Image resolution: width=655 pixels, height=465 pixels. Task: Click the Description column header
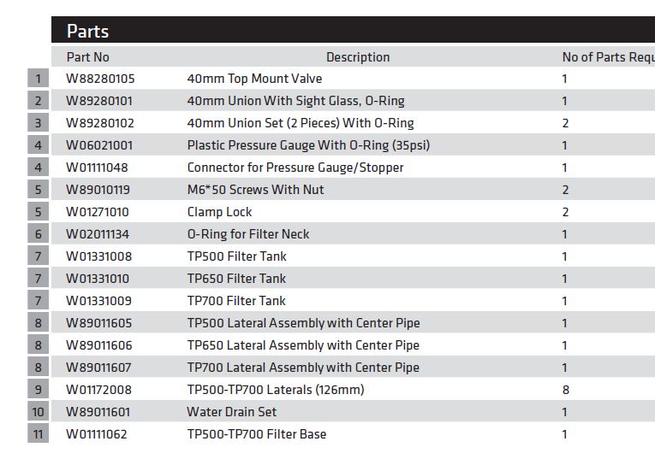[358, 57]
